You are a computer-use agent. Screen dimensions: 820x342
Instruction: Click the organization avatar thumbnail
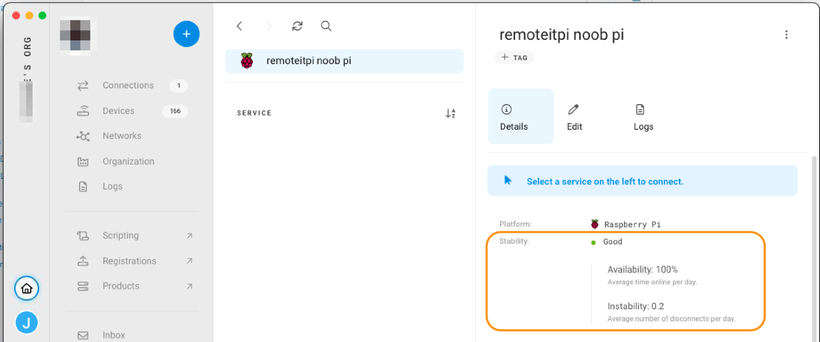click(76, 36)
